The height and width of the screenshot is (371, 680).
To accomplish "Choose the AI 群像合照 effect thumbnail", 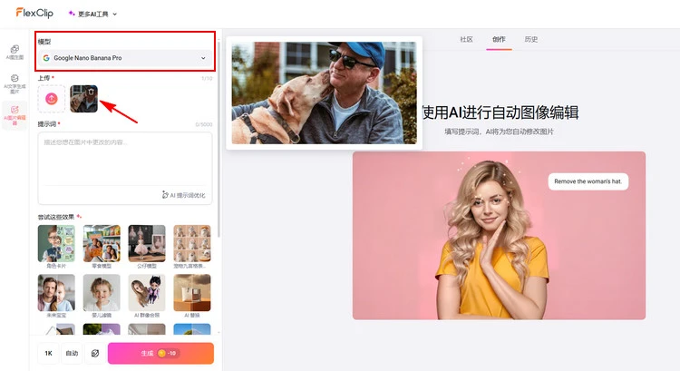I will point(147,295).
